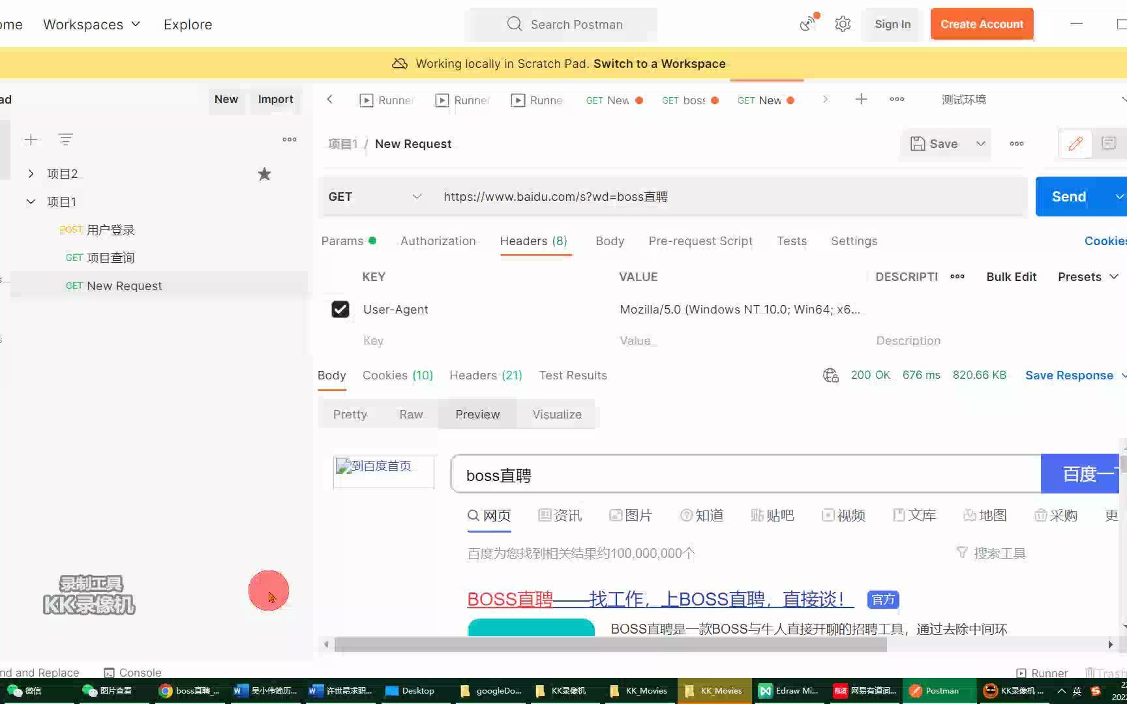Switch to Test Results tab
The image size is (1127, 704).
click(573, 375)
